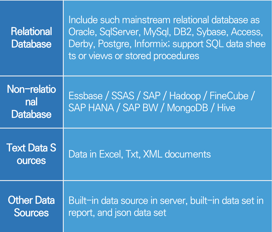Screen dimensions: 272x232
Task: Click the word "Essbase"
Action: (x=84, y=96)
